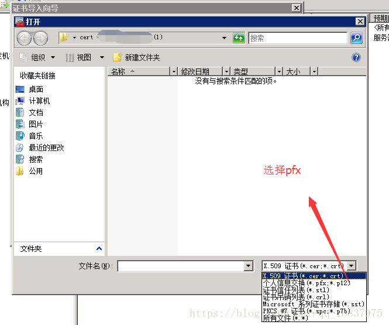Open the 视图 (Views) dropdown menu

point(84,57)
